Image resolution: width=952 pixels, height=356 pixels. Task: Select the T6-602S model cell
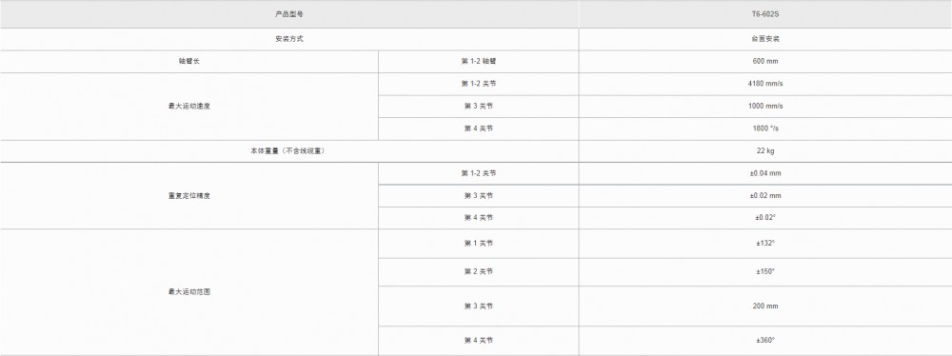pyautogui.click(x=765, y=14)
